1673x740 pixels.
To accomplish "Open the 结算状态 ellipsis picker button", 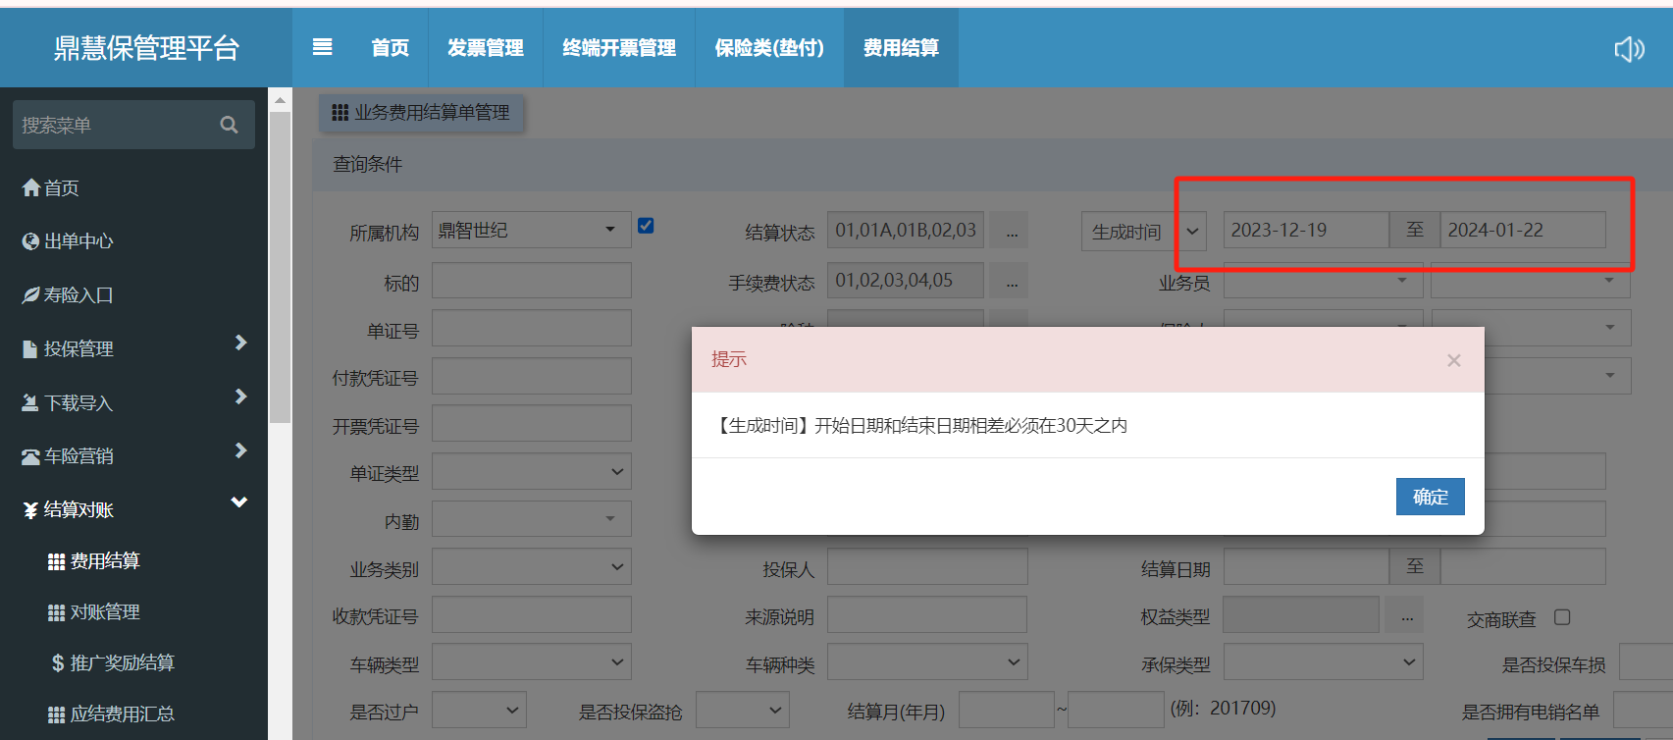I will pyautogui.click(x=1011, y=231).
